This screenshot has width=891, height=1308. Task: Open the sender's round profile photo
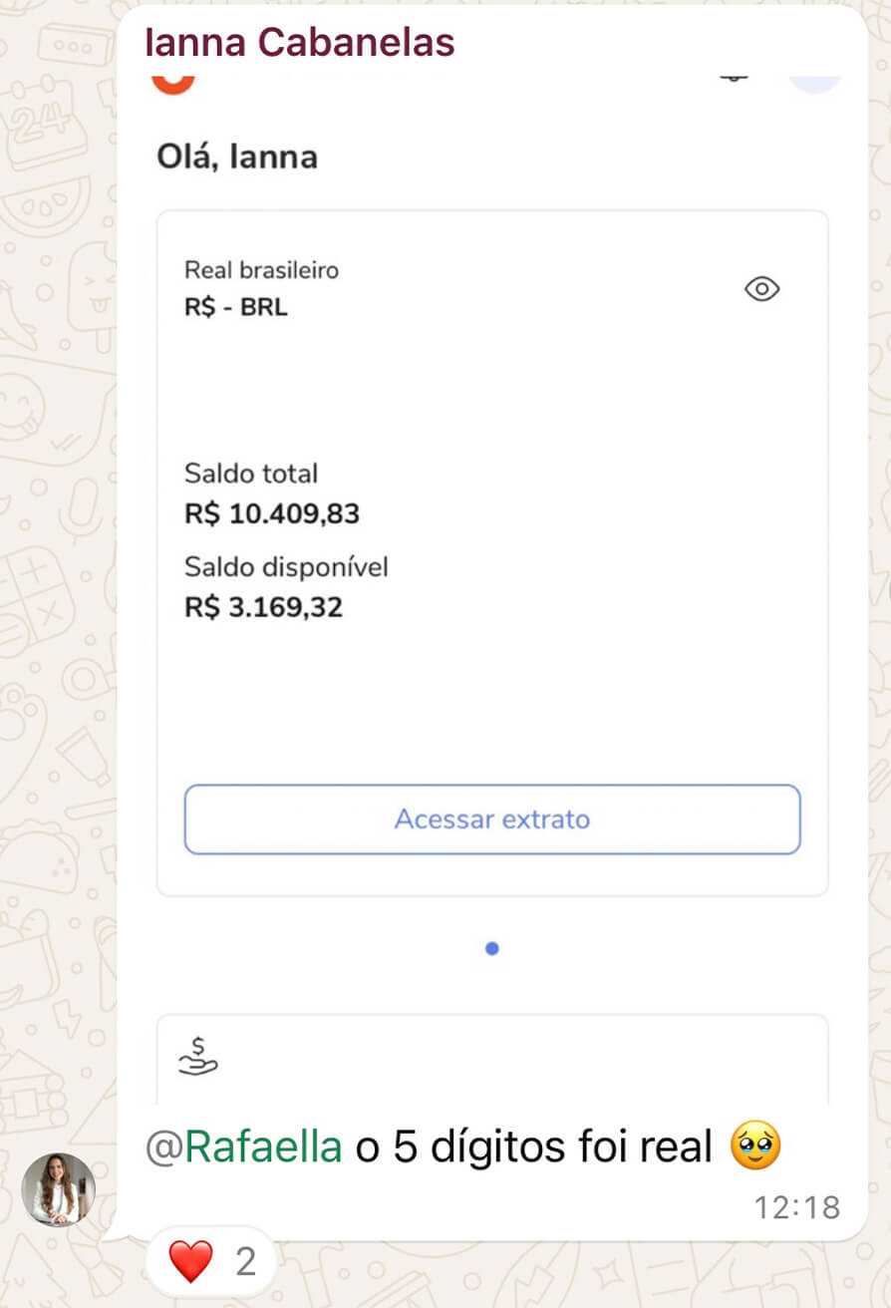pos(59,1189)
